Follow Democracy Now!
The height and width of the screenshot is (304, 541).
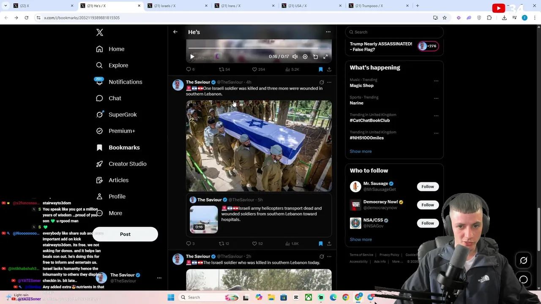(427, 205)
